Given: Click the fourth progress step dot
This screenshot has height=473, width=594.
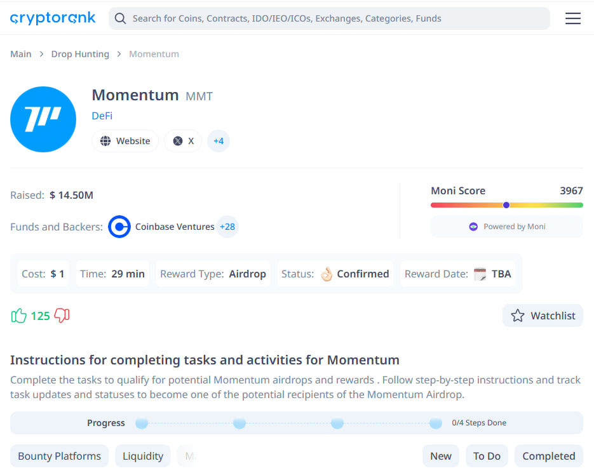Looking at the screenshot, I should coord(436,423).
